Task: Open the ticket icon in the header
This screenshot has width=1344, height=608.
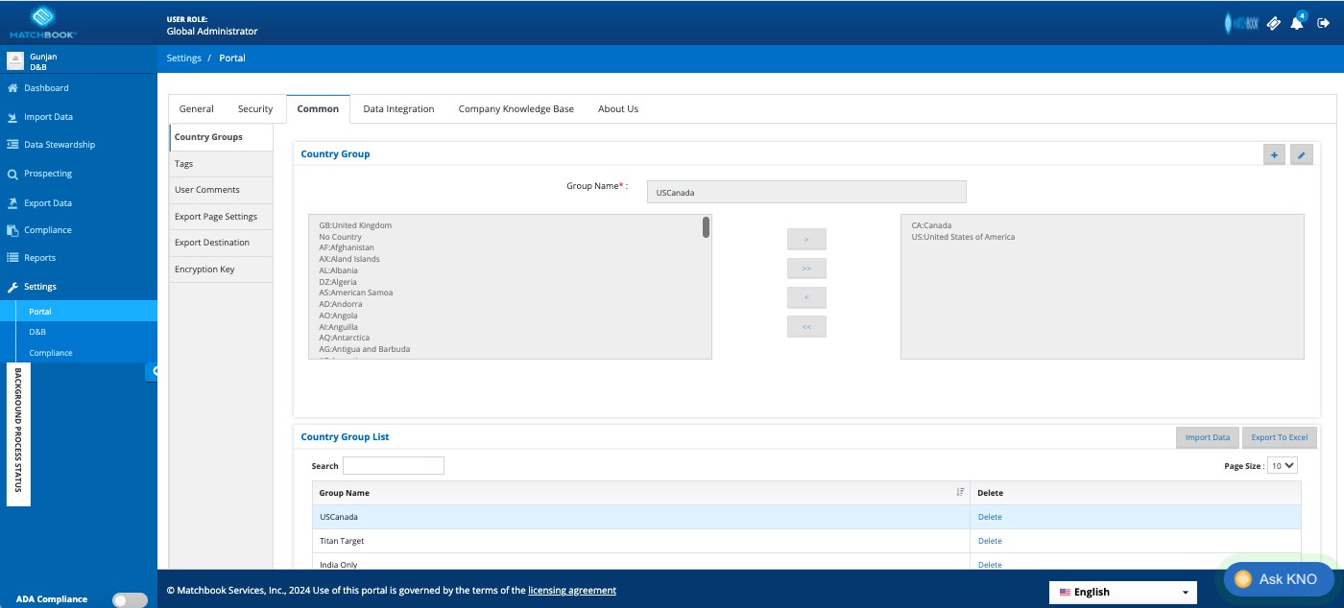Action: (1274, 24)
